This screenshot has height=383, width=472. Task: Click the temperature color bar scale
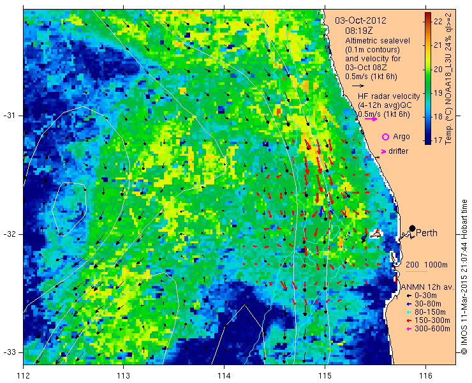(x=428, y=79)
